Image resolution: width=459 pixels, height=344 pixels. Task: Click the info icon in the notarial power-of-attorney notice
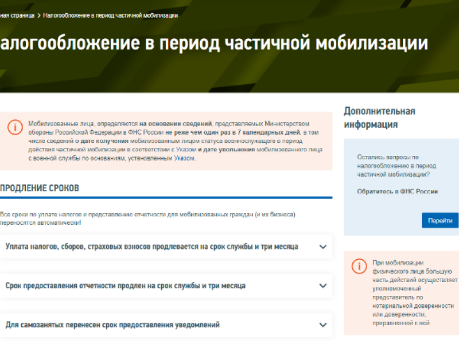tap(359, 266)
